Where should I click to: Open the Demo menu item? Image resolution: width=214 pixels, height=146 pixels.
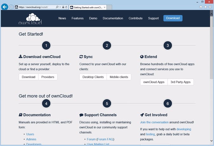(x=93, y=18)
